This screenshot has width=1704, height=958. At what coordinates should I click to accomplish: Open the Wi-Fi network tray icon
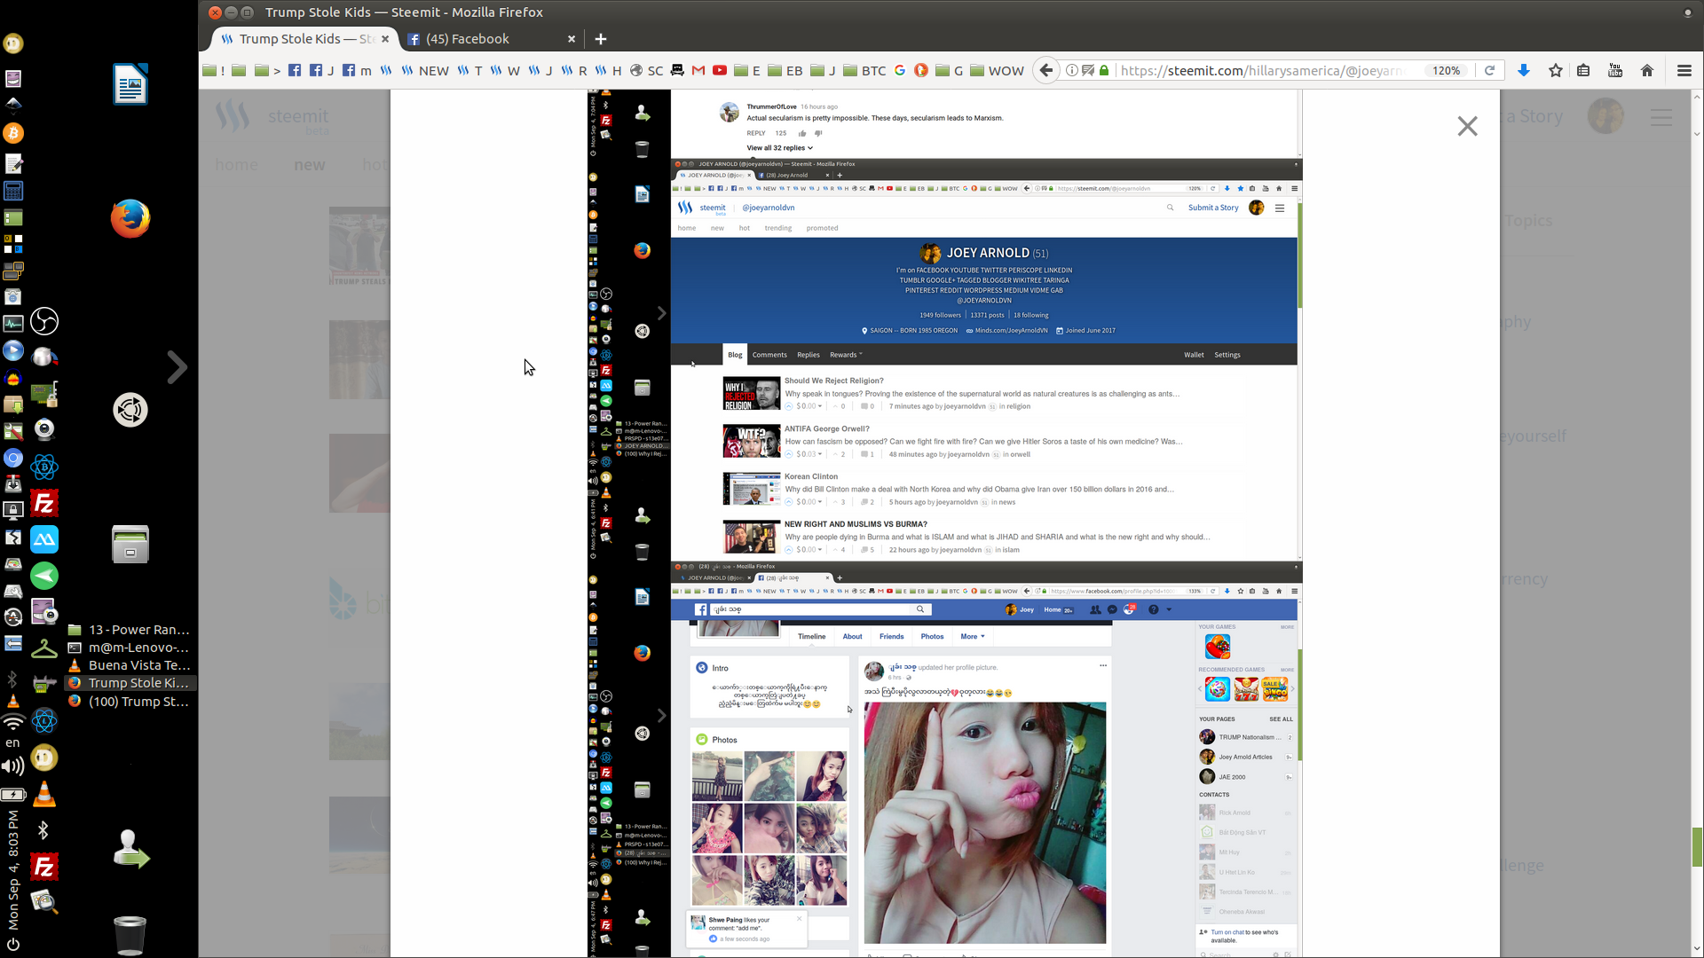coord(13,722)
